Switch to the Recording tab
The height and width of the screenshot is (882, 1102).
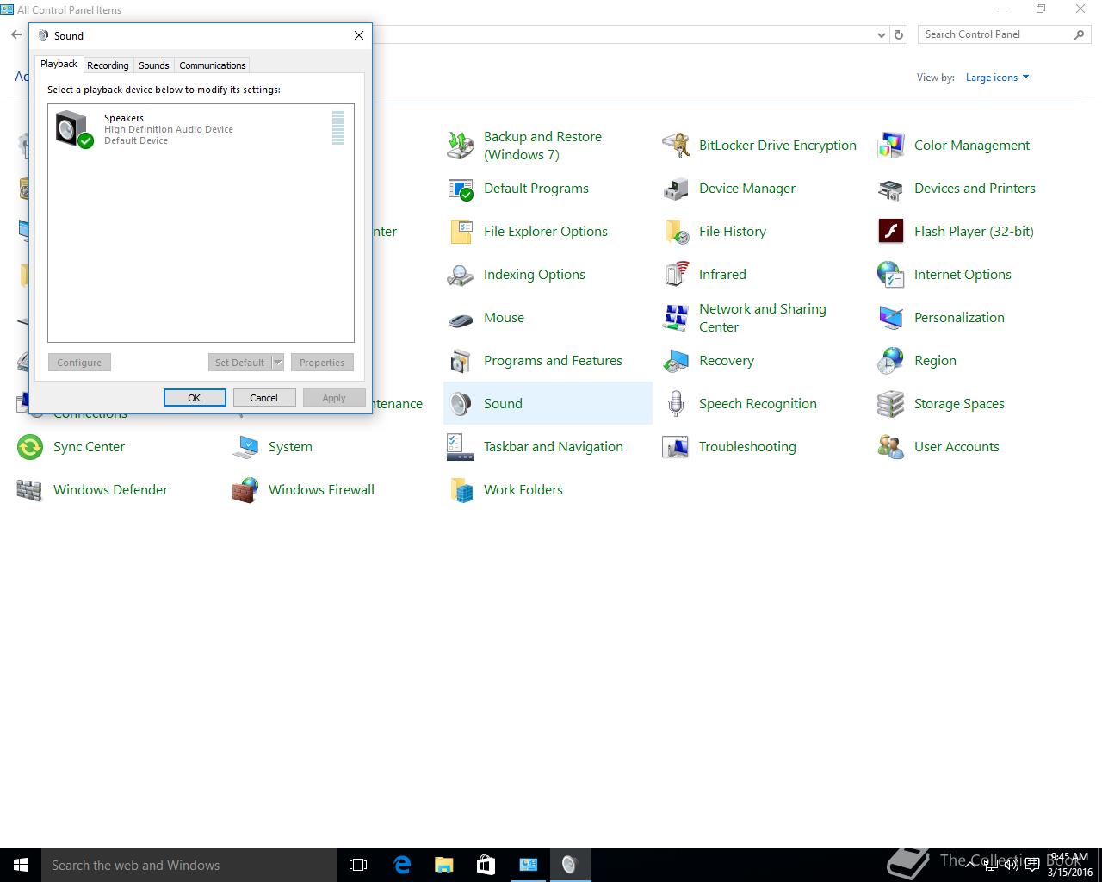(x=108, y=65)
